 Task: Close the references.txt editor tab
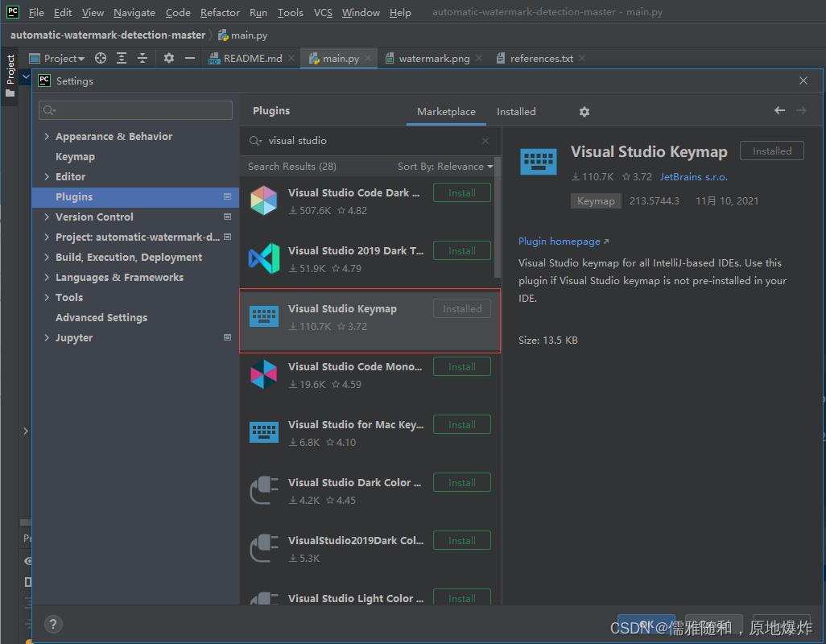[582, 59]
